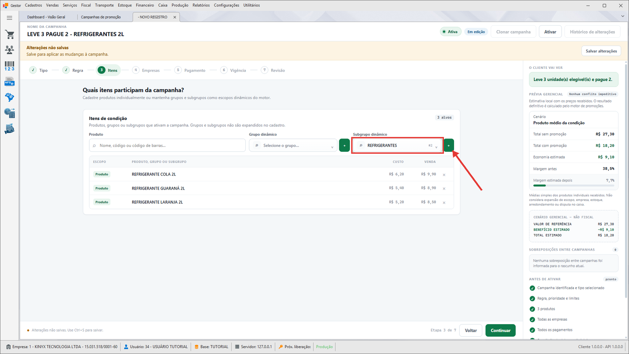Add selected dynamic group with plus button
Viewport: 629px width, 354px height.
(x=344, y=146)
